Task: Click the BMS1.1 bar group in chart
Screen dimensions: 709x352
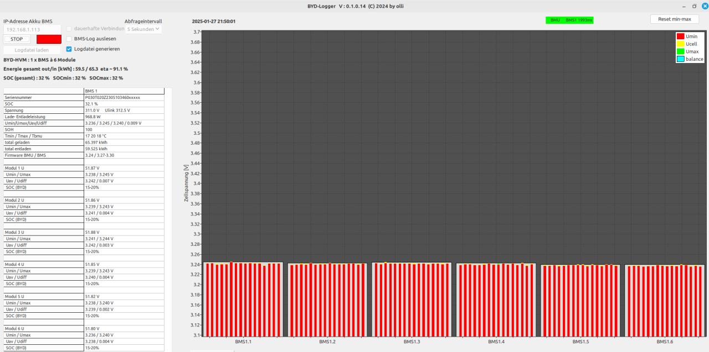Action: tap(243, 299)
